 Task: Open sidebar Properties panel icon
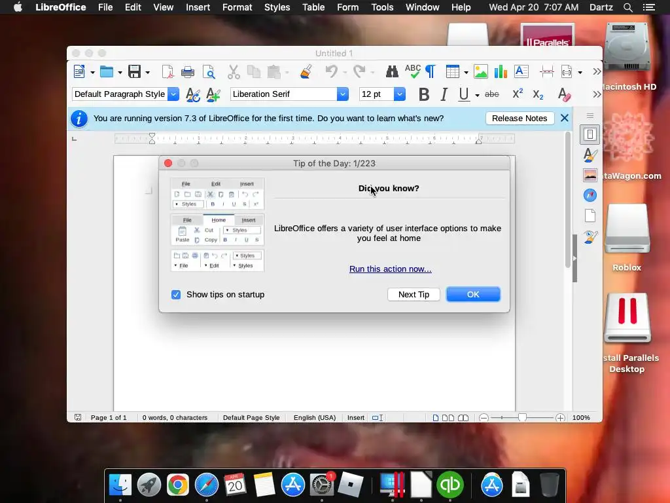pos(590,134)
